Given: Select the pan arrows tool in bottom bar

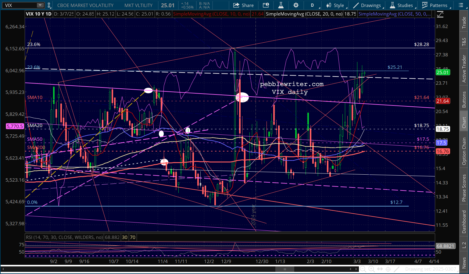Looking at the screenshot, I should point(380,269).
